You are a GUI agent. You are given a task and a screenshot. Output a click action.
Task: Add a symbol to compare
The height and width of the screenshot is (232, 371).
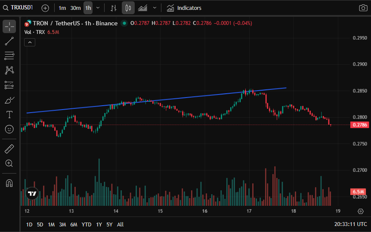pyautogui.click(x=45, y=8)
